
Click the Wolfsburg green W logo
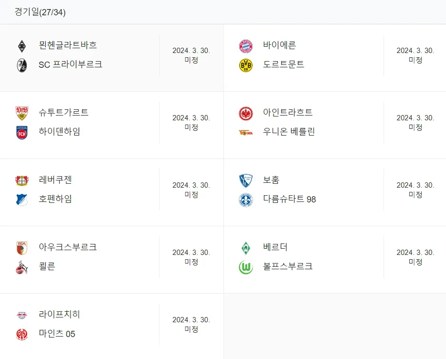pyautogui.click(x=246, y=267)
